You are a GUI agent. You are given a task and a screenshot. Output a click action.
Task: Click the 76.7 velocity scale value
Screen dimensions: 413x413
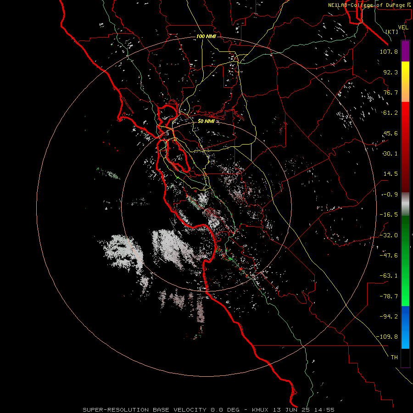coord(391,92)
